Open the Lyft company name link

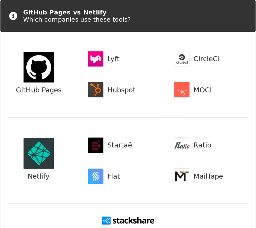coord(113,59)
